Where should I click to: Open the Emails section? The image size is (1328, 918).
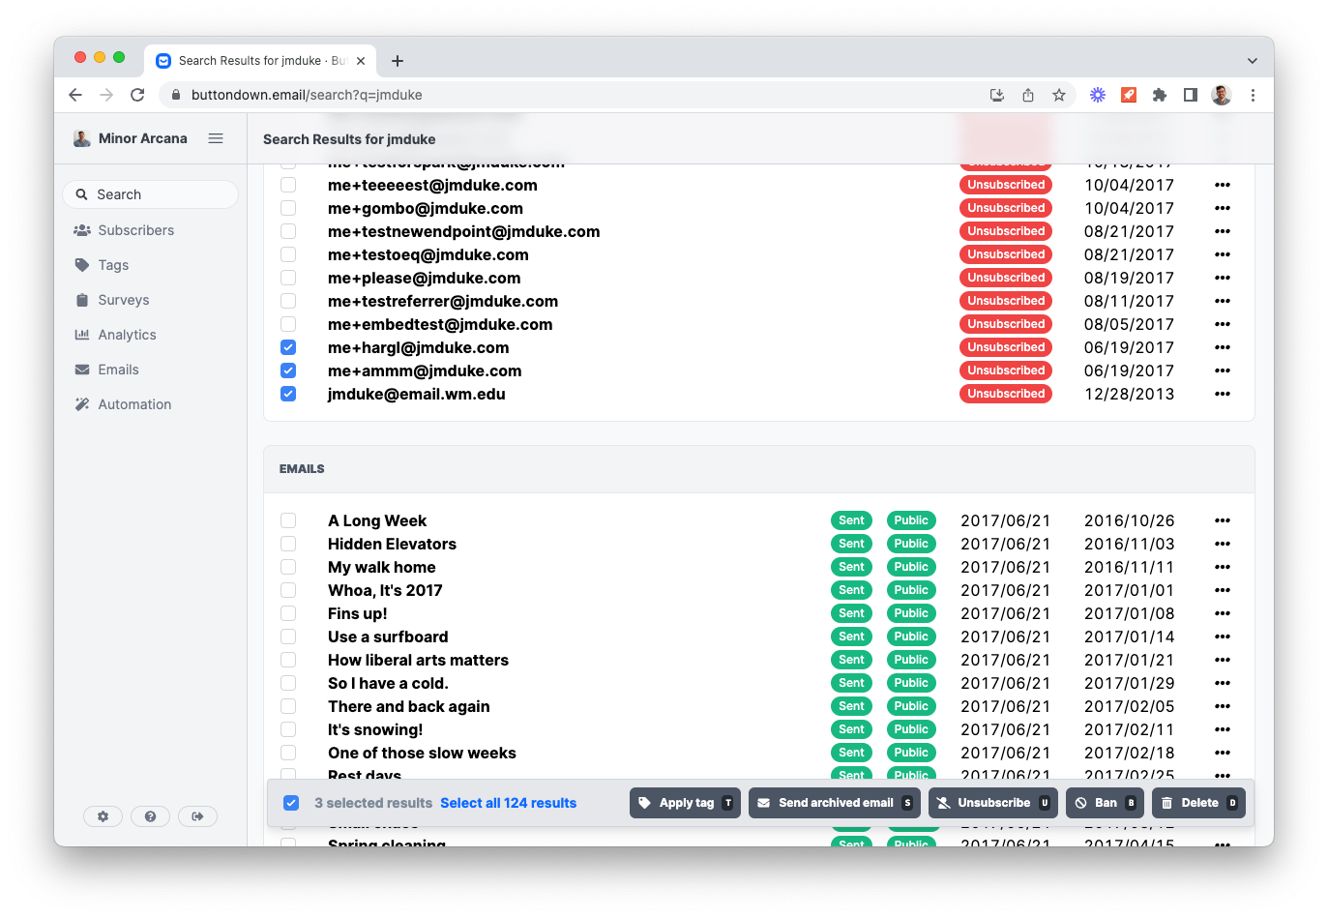[119, 369]
